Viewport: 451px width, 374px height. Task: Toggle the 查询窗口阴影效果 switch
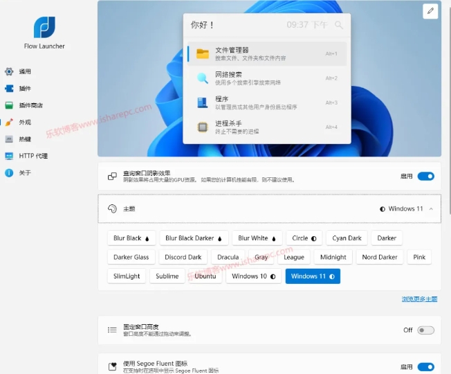point(425,176)
